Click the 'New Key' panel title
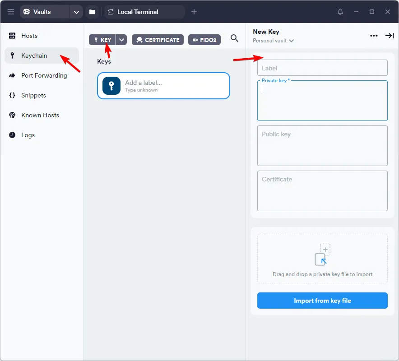 pos(266,32)
